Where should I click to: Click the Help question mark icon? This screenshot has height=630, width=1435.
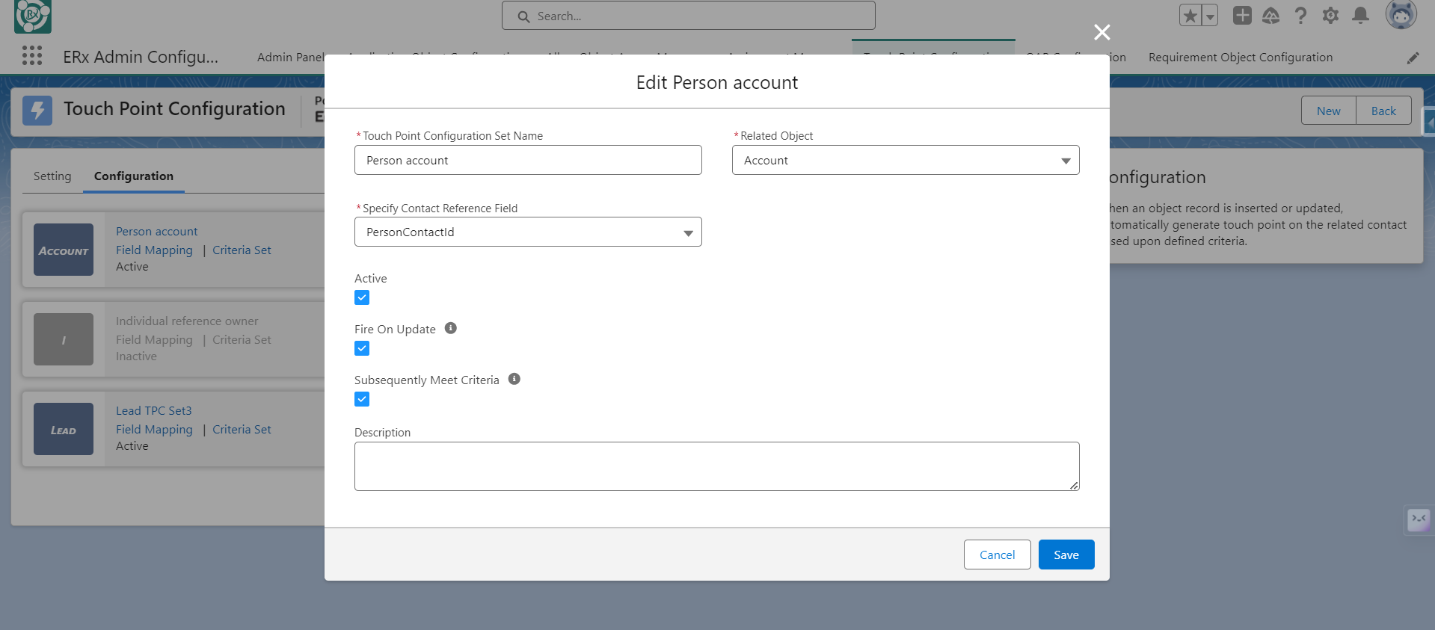(x=1300, y=16)
